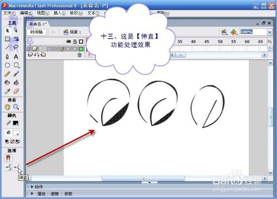This screenshot has width=277, height=199.
Task: Click the Insert Layer icon
Action: 30,55
